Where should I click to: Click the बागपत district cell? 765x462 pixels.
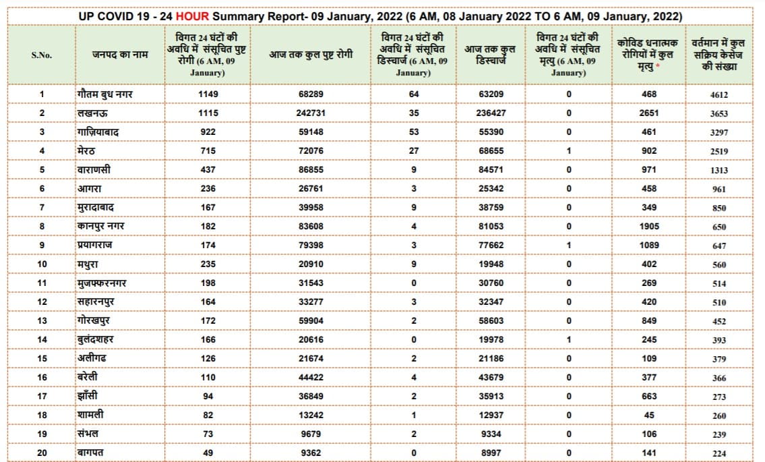pyautogui.click(x=91, y=453)
